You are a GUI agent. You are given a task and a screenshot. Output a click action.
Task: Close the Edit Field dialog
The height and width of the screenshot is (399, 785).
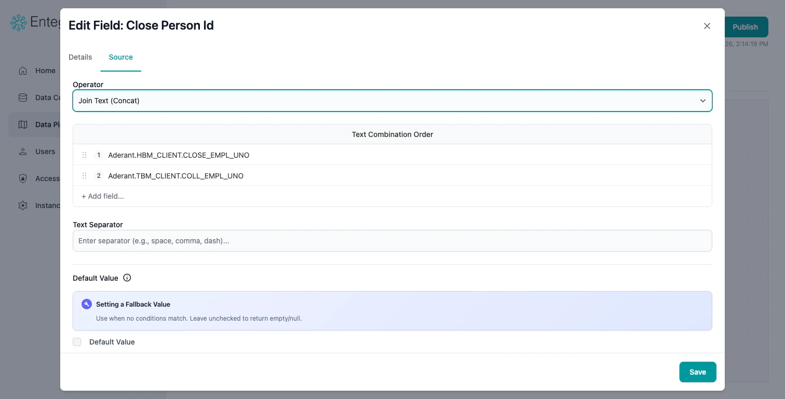point(707,25)
